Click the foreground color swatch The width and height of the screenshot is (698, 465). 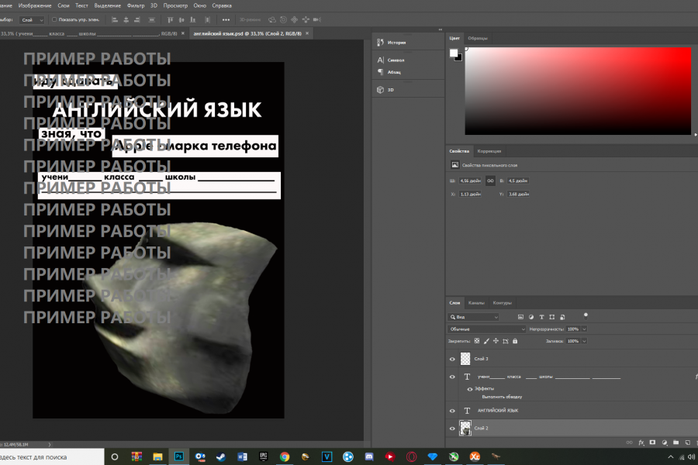[453, 53]
